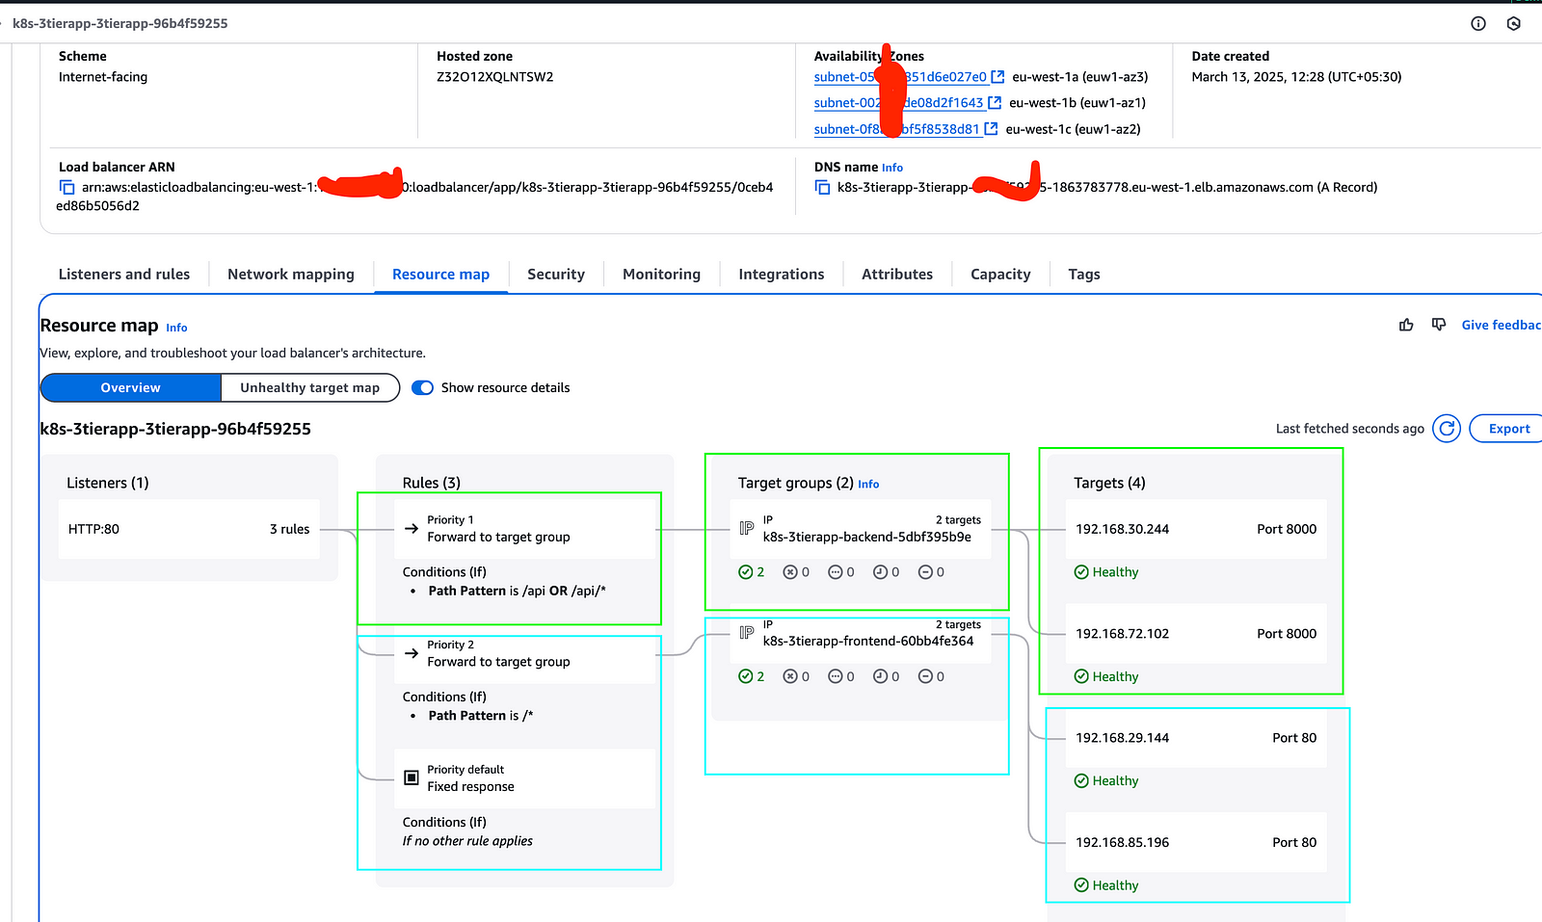Switch to Unhealthy target map view
1542x922 pixels.
click(310, 387)
